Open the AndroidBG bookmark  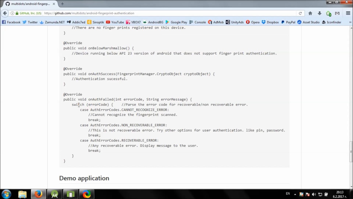[x=153, y=22]
